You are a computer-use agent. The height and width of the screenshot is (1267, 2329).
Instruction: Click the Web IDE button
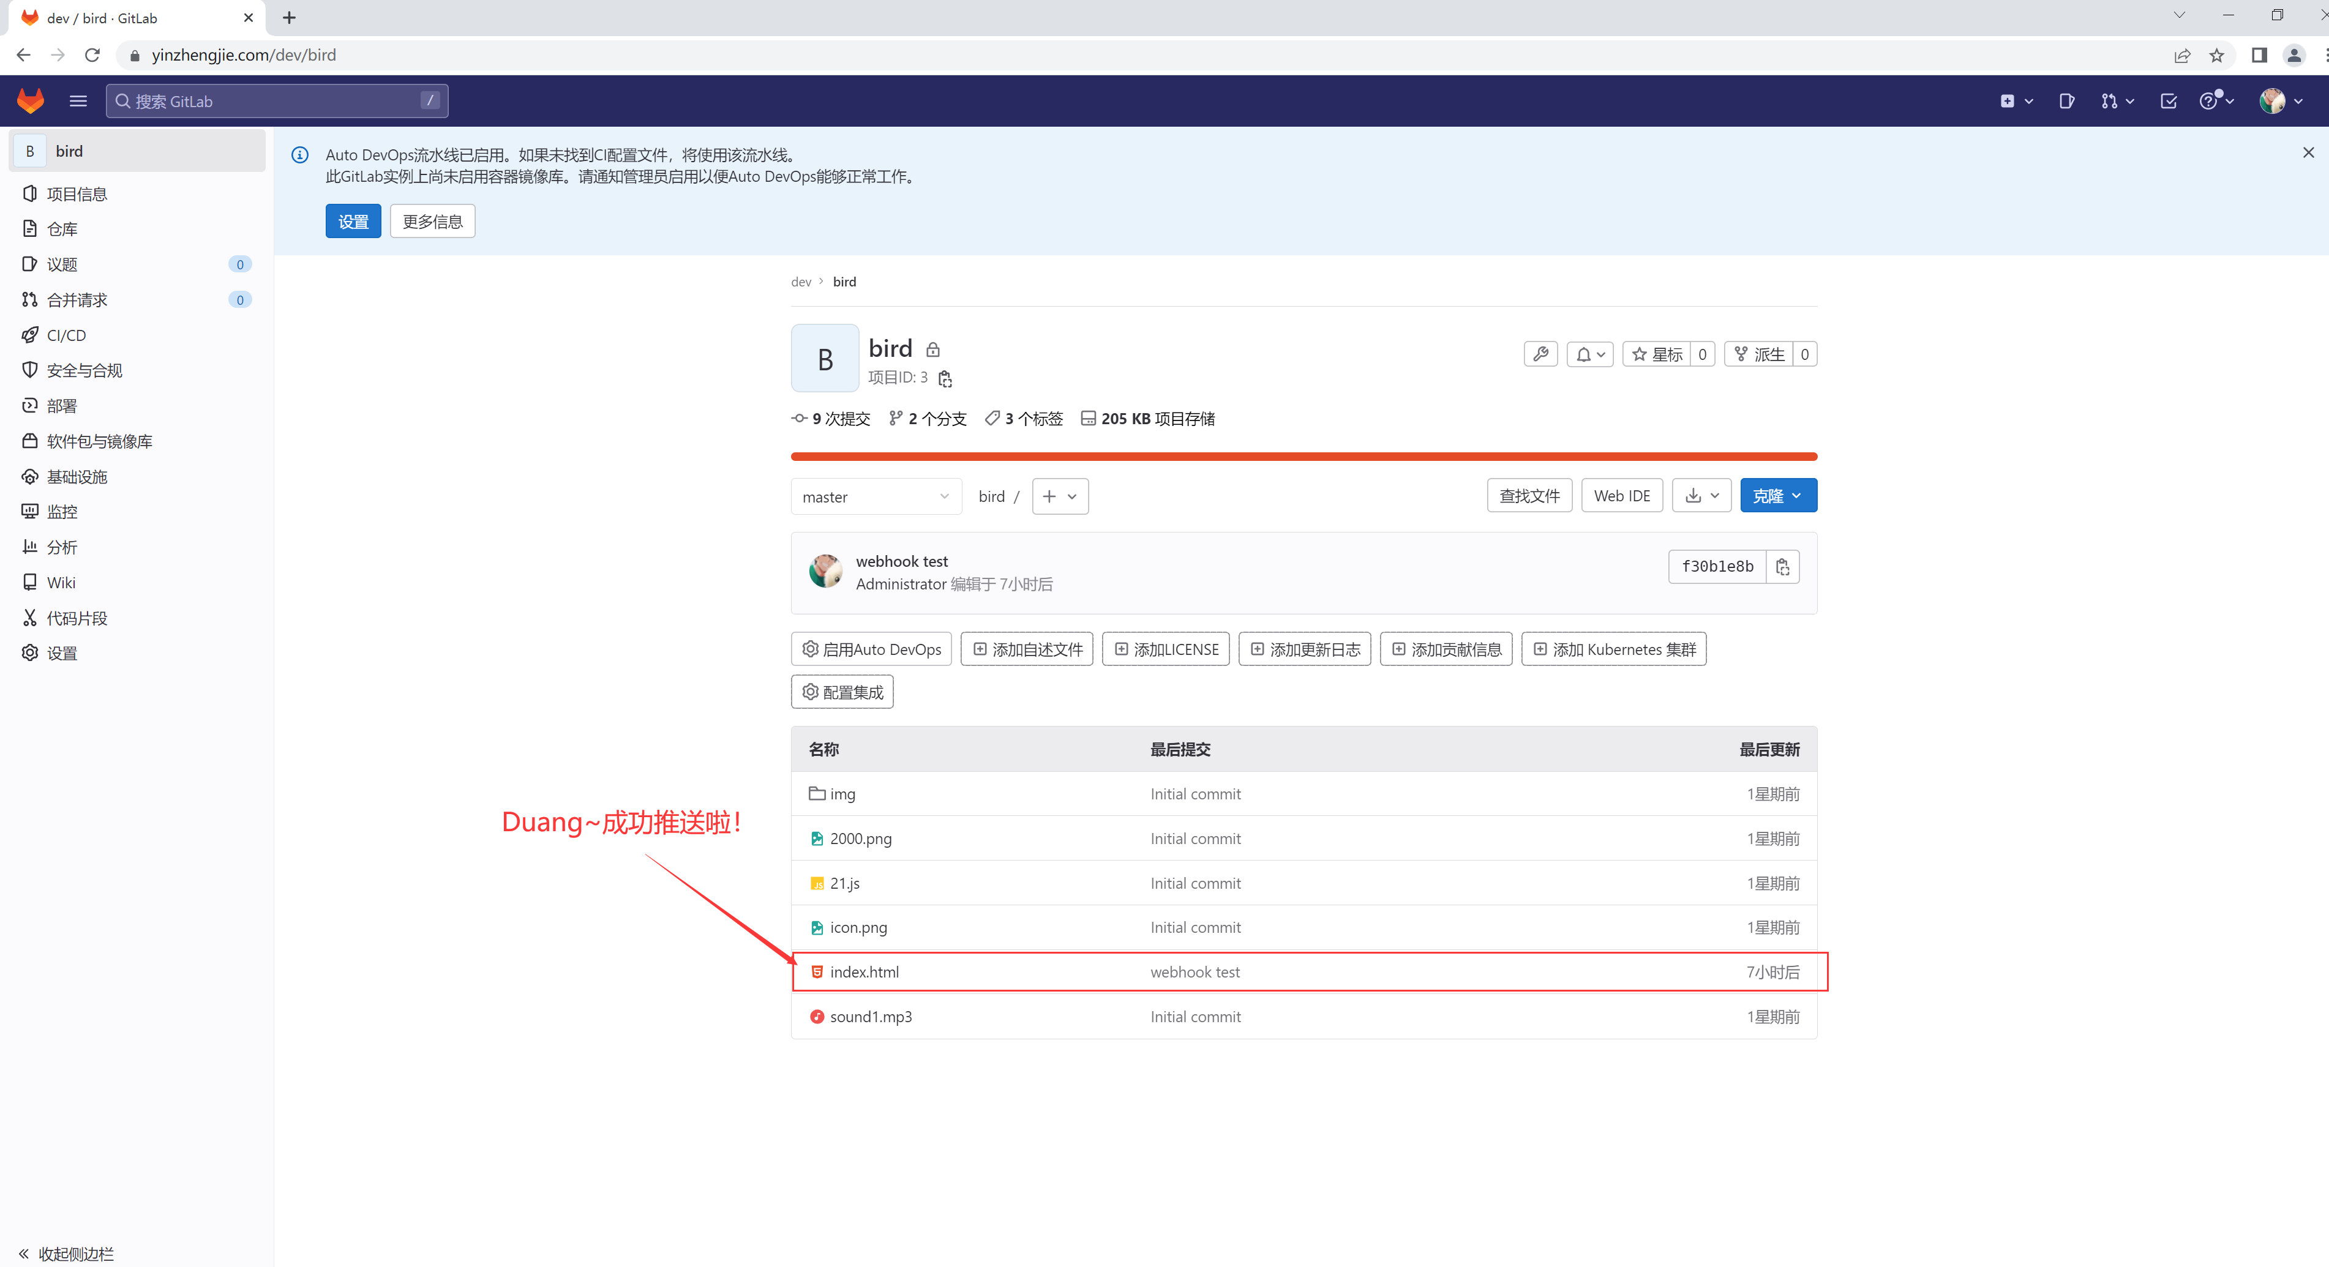click(x=1621, y=495)
